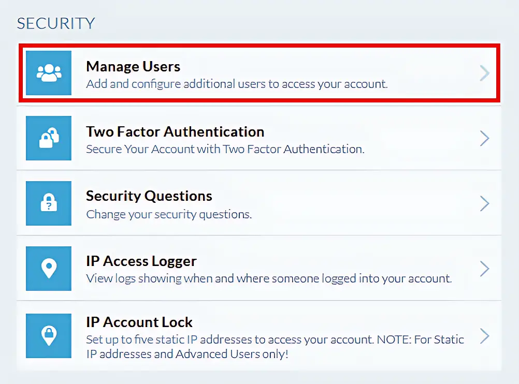Click "Add and configure additional users" description
Image resolution: width=519 pixels, height=384 pixels.
coord(237,84)
